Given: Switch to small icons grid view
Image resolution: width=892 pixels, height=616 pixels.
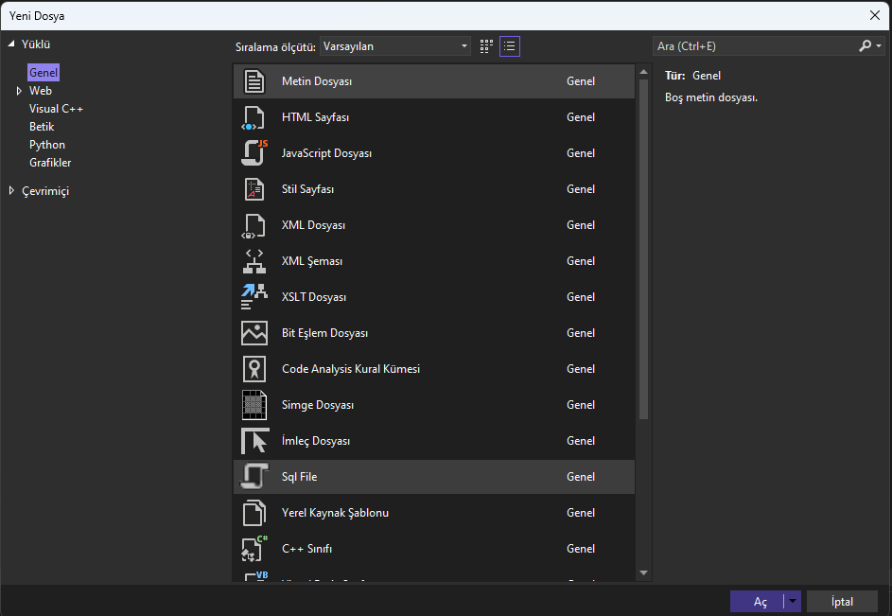Looking at the screenshot, I should 486,46.
